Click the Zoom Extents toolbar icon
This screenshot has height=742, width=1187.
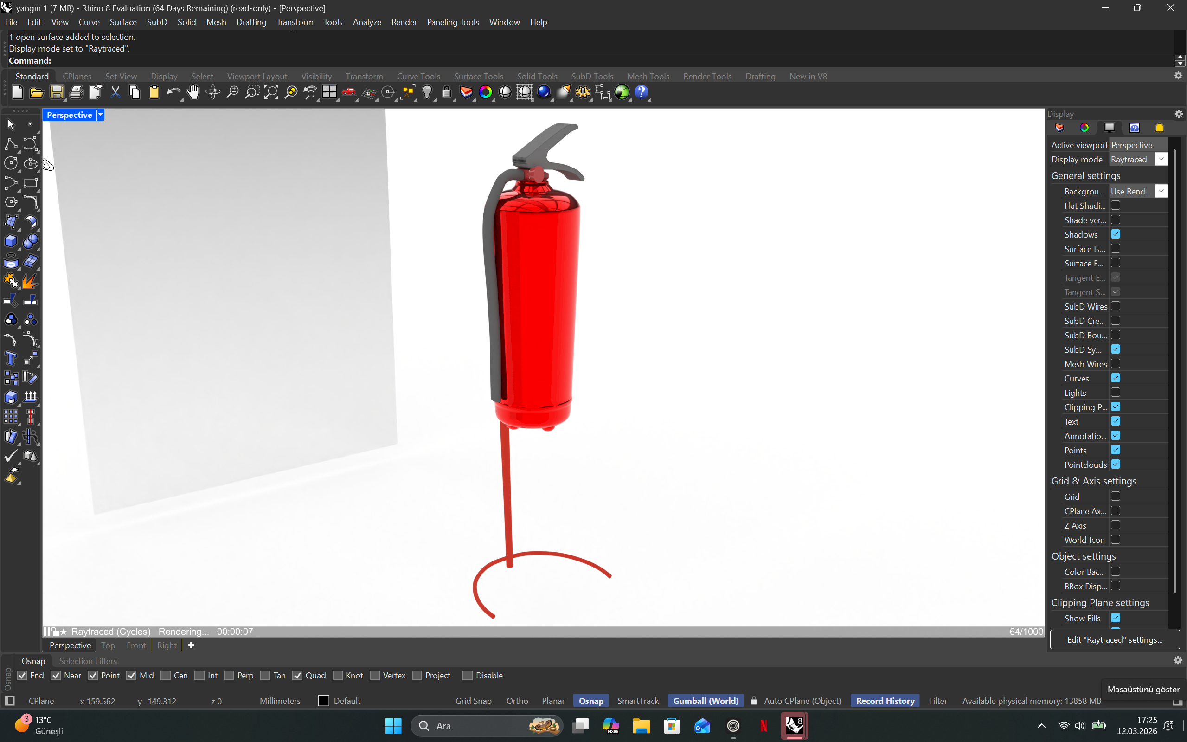pos(271,92)
